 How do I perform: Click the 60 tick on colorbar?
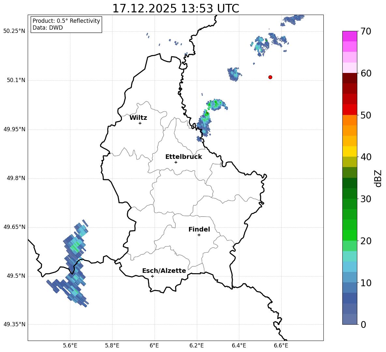366,73
